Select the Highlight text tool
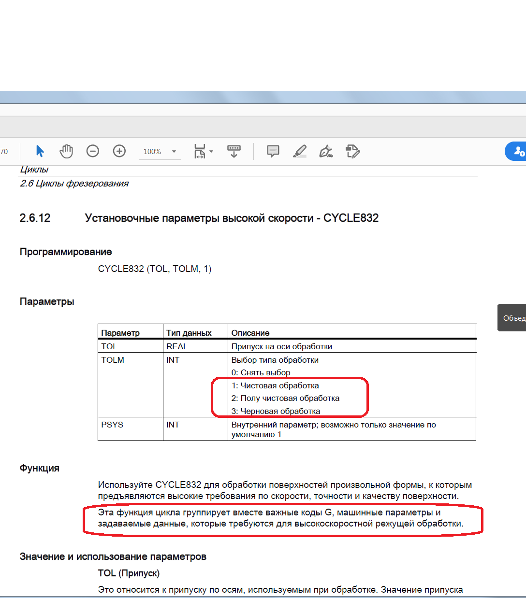 tap(300, 151)
